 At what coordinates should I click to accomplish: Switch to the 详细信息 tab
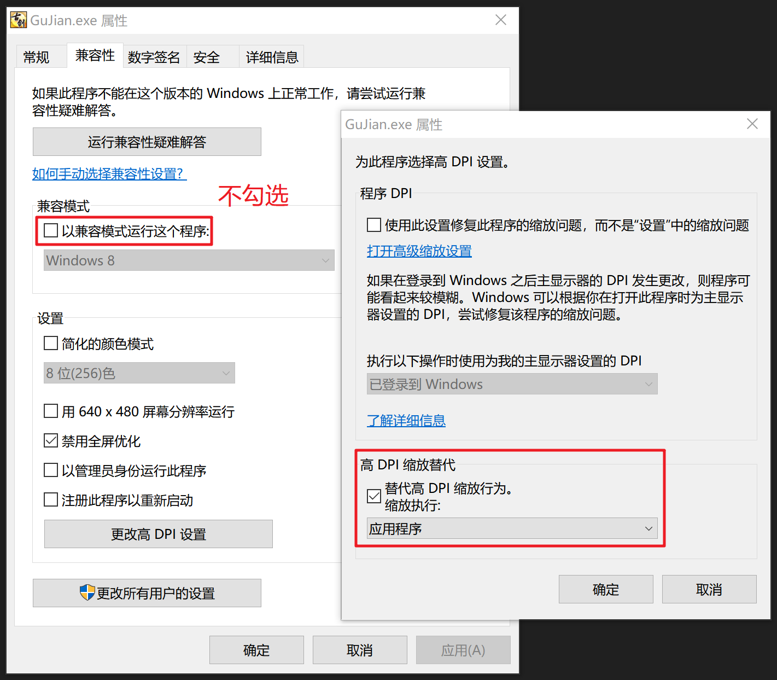[x=272, y=56]
